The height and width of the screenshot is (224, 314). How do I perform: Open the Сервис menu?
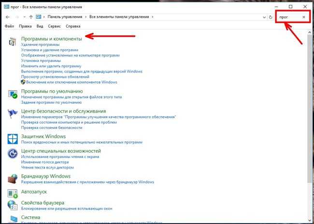(54, 26)
